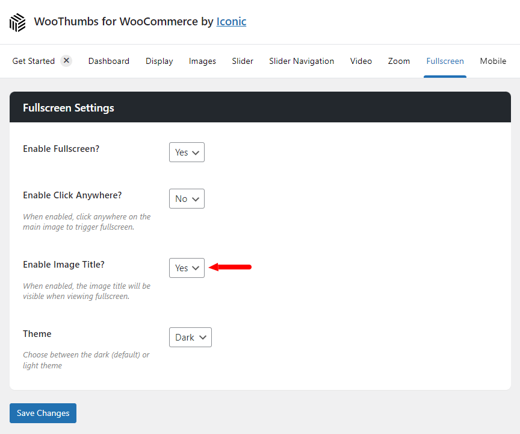Click the Save Changes button

point(43,413)
